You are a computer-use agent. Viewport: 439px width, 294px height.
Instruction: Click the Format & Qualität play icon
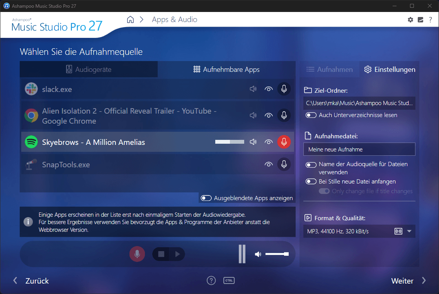[308, 218]
